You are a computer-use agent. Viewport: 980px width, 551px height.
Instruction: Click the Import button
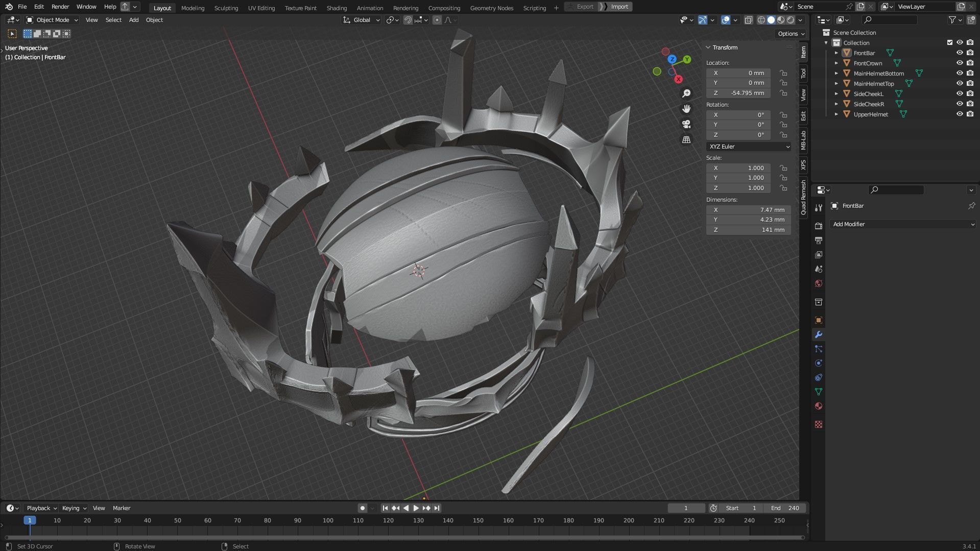pos(619,7)
